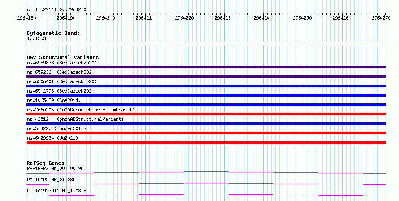Click the Cytogenetic Bands track title
This screenshot has width=399, height=201.
click(x=53, y=33)
